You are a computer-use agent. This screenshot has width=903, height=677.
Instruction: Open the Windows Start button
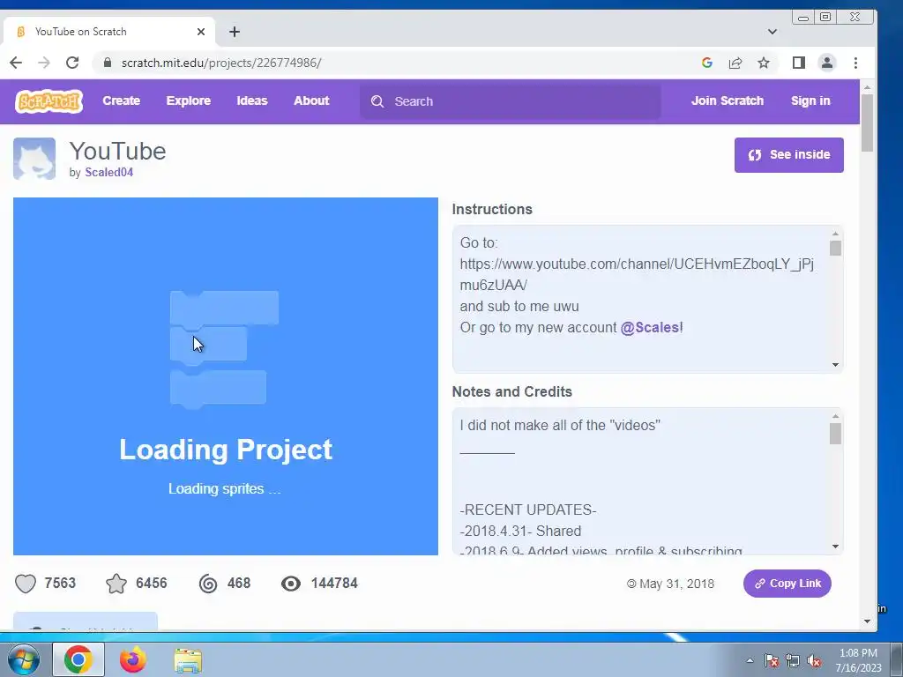24,659
